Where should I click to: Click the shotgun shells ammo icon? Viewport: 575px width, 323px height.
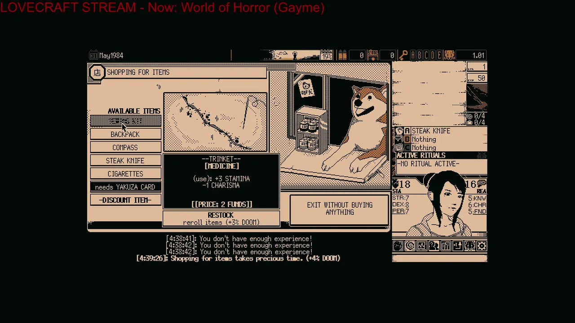coord(342,55)
